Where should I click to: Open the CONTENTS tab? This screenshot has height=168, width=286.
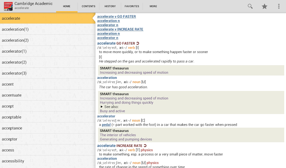tap(88, 6)
